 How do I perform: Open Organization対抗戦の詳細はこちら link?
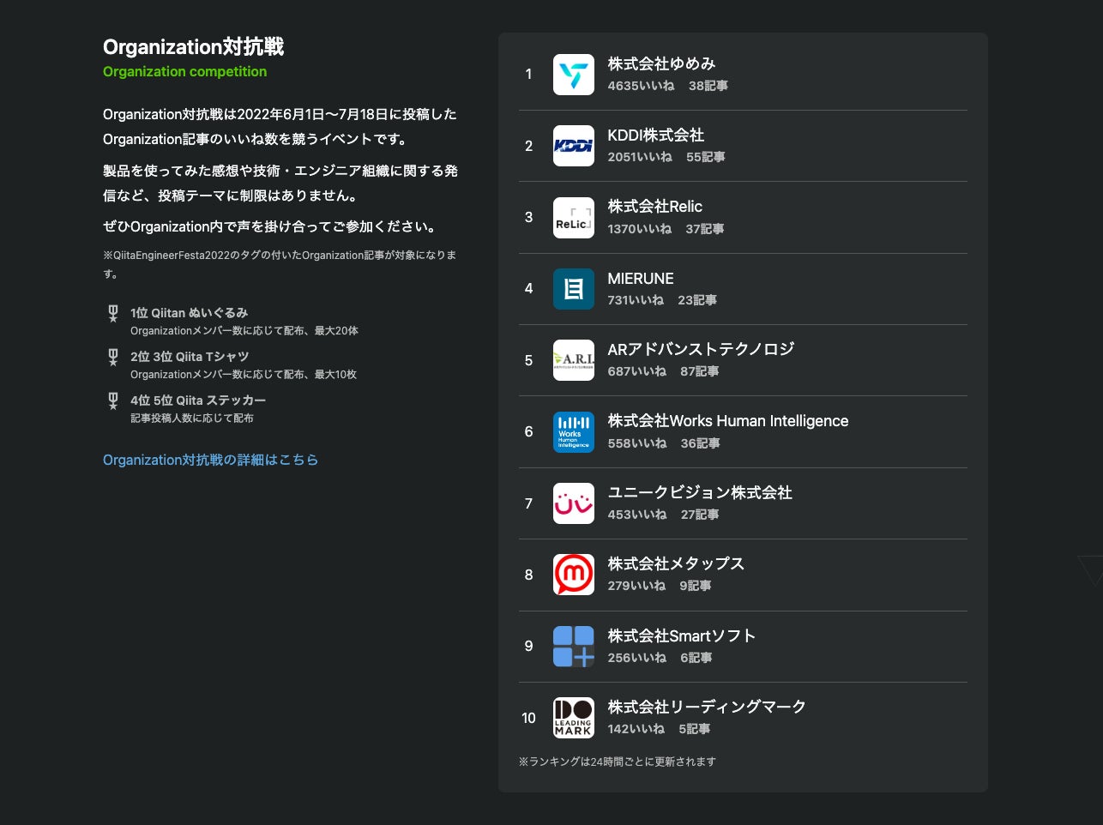(210, 460)
